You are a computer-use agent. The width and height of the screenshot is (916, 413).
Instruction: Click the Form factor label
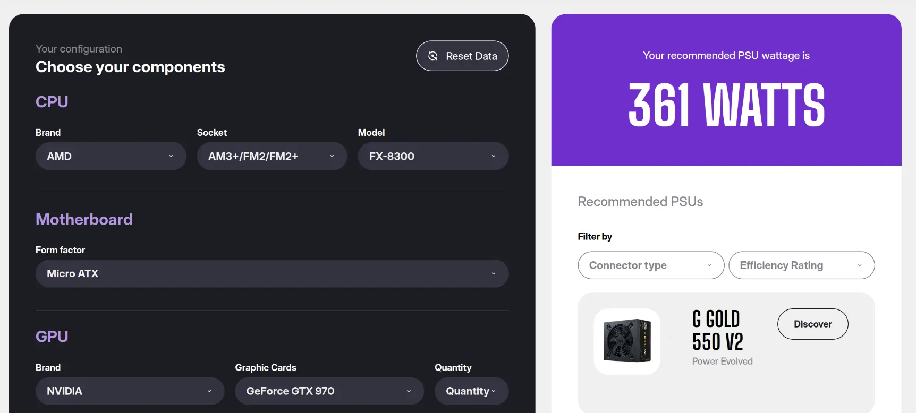[x=60, y=250]
